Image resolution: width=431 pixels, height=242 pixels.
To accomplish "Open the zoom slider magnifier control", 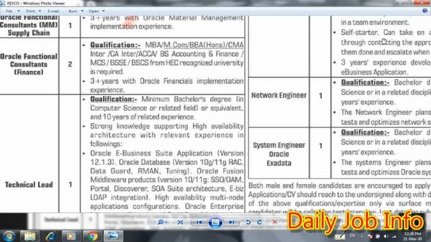I will click(162, 222).
